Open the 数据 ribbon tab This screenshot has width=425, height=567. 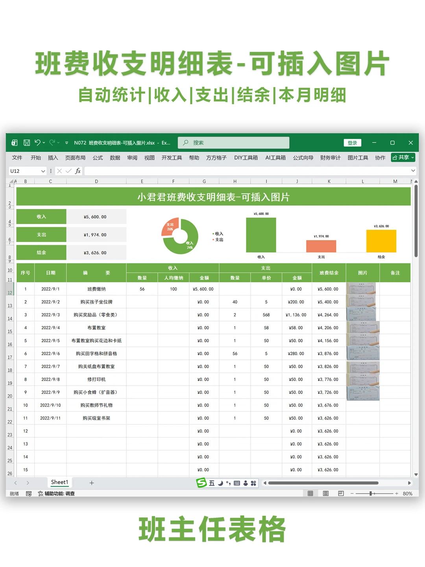pyautogui.click(x=115, y=158)
